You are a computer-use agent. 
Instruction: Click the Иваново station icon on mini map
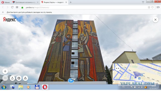[142, 75]
